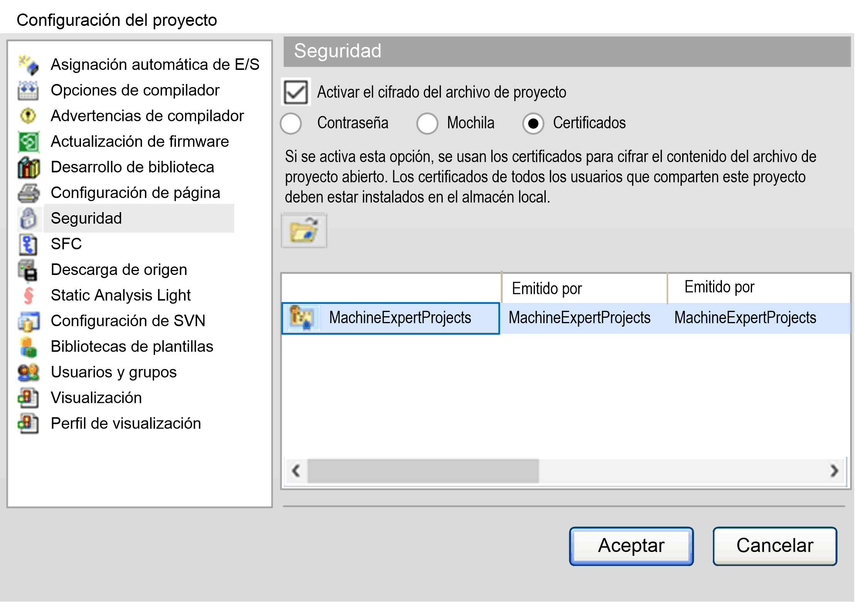
Task: Open Static Analysis Light category
Action: pos(121,295)
